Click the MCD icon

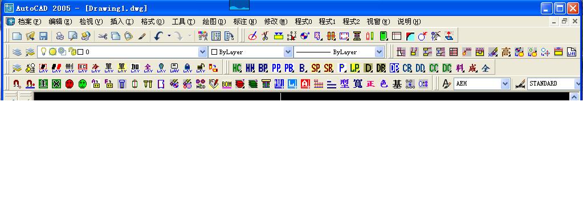click(201, 84)
